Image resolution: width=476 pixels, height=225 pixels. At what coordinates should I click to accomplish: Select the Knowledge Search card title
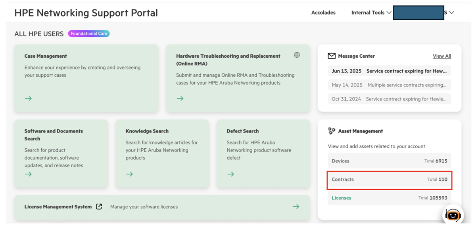click(x=147, y=131)
